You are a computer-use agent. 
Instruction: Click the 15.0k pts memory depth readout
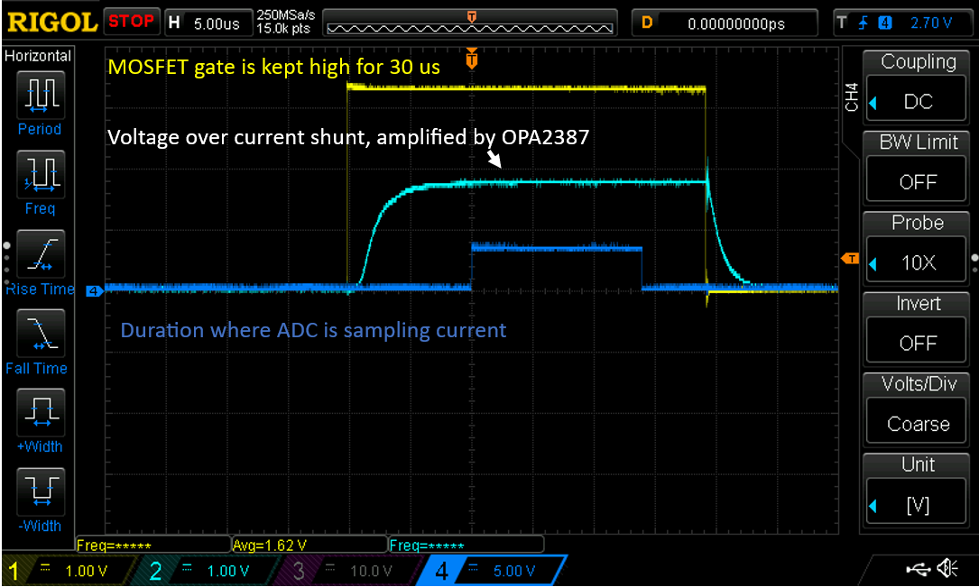(x=283, y=29)
